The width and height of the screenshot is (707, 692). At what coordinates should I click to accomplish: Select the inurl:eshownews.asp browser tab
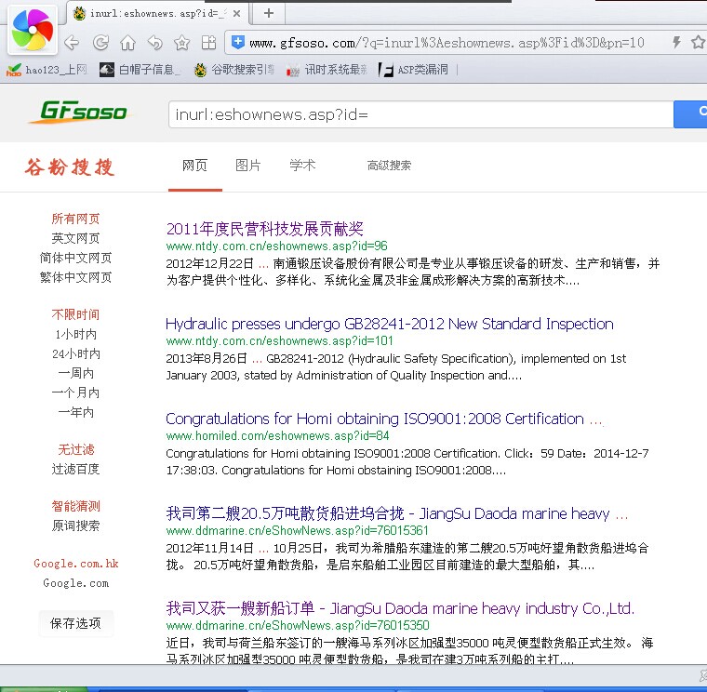[157, 14]
